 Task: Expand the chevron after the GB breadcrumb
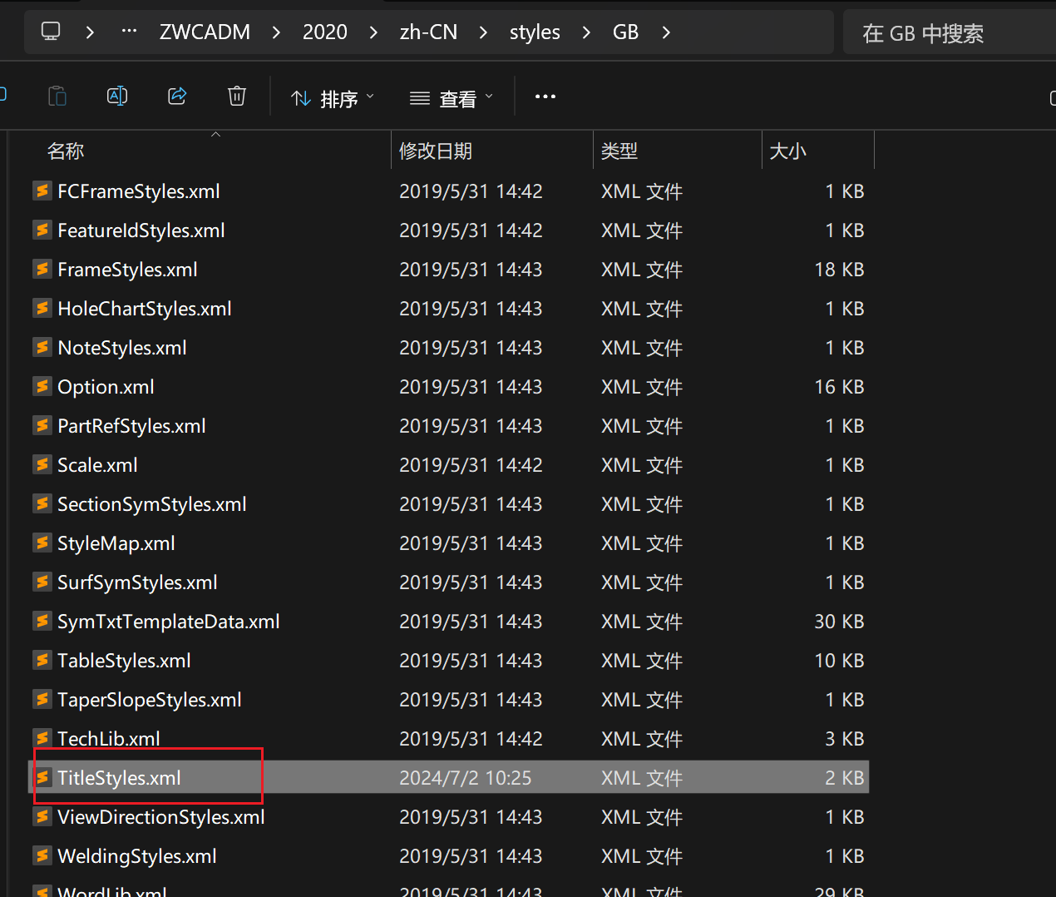pos(666,32)
